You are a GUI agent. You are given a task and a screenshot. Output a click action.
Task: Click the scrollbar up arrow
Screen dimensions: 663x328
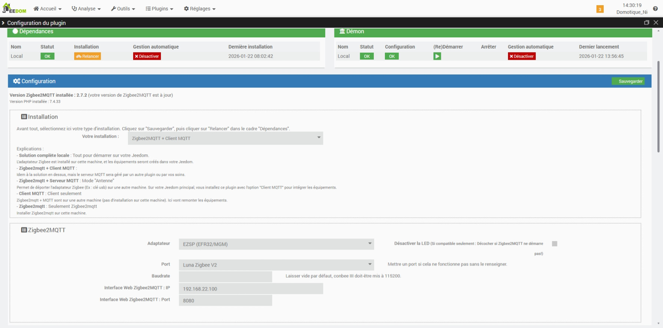pyautogui.click(x=659, y=31)
